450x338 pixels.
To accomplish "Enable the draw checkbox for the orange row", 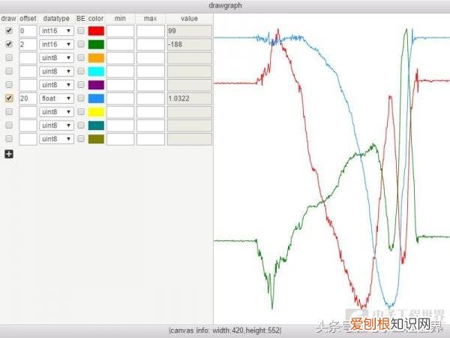I will pos(9,58).
